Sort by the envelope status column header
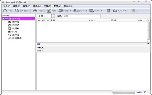The height and width of the screenshot is (95, 152). [x=44, y=21]
